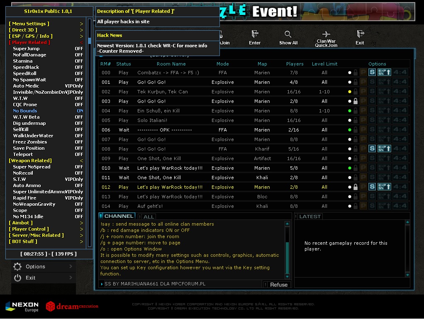Click the EXP 5% icon in room 012 row
Screen dimensions: 424x319
click(384, 187)
